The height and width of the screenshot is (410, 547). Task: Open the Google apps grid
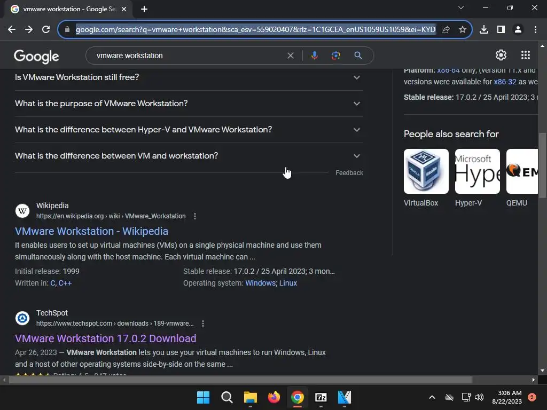526,55
